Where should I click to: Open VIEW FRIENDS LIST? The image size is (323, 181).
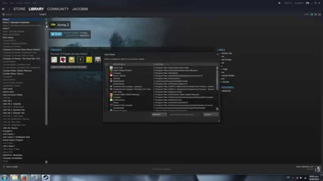[305, 167]
